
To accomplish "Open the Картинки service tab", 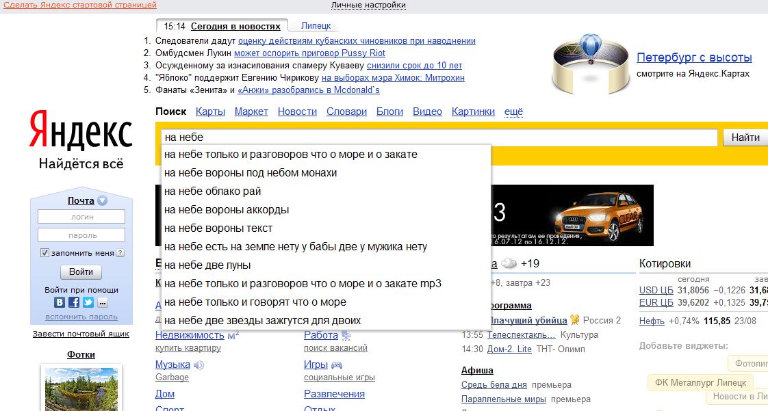I will pyautogui.click(x=473, y=111).
